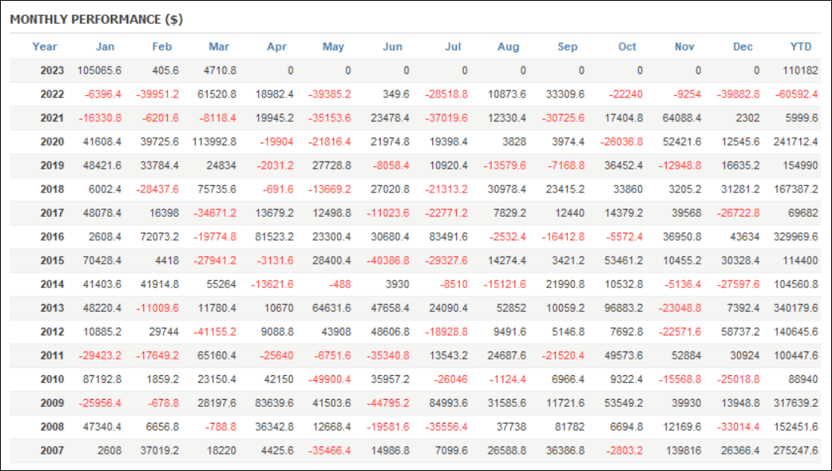Click 2013 October value 96883.2
Viewport: 832px width, 471px height.
[624, 308]
